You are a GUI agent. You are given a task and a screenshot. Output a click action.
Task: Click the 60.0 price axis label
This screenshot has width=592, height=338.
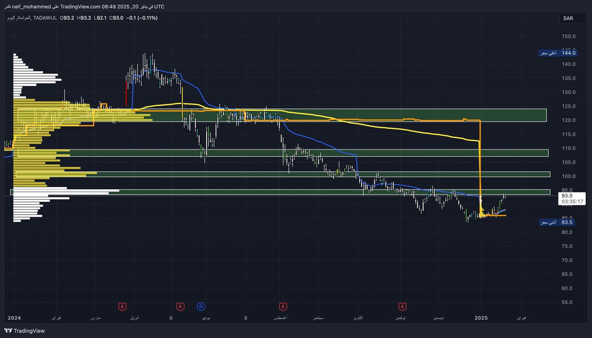pyautogui.click(x=568, y=288)
